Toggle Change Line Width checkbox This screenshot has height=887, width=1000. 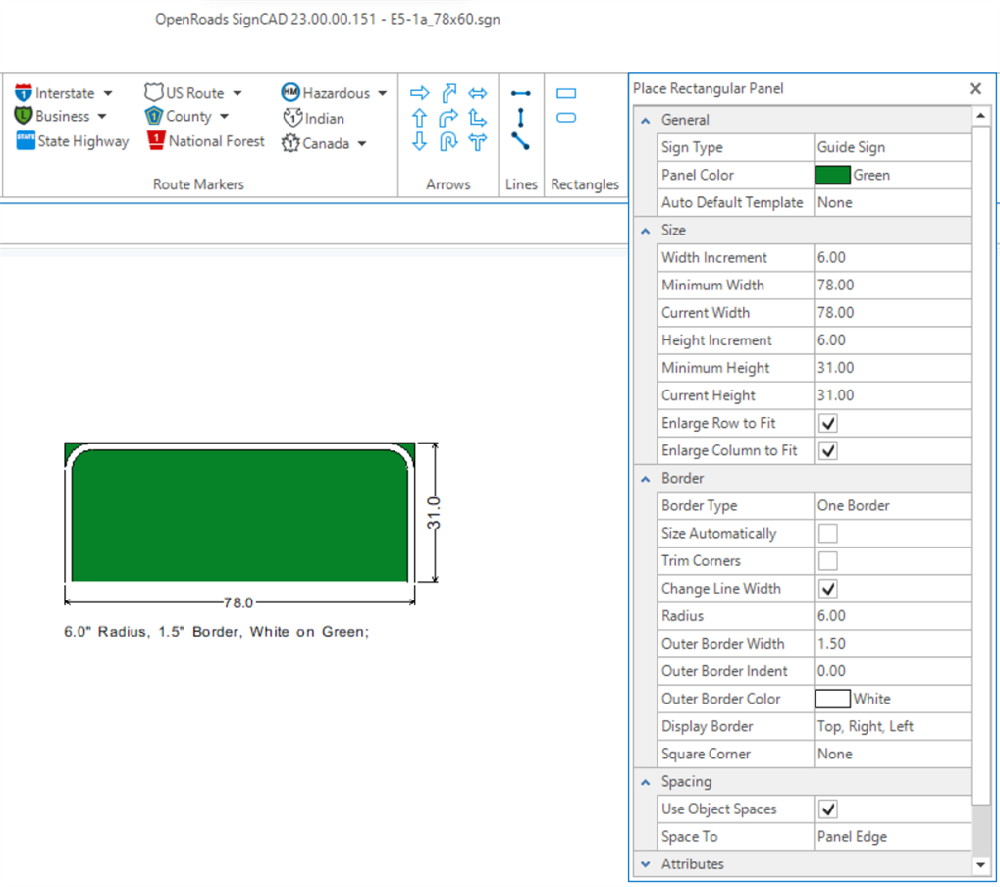828,589
